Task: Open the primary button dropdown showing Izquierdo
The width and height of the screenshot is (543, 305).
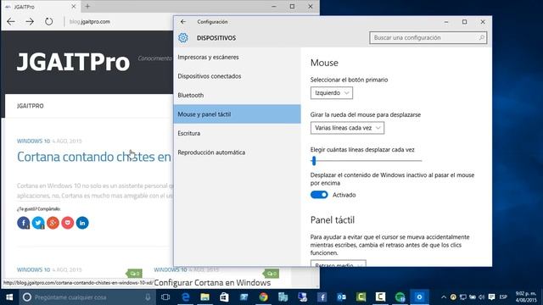Action: coord(332,92)
